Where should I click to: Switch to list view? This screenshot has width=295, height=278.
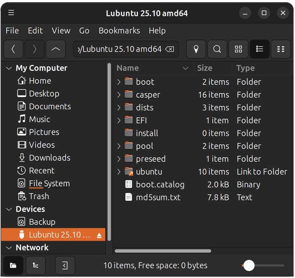click(x=260, y=49)
